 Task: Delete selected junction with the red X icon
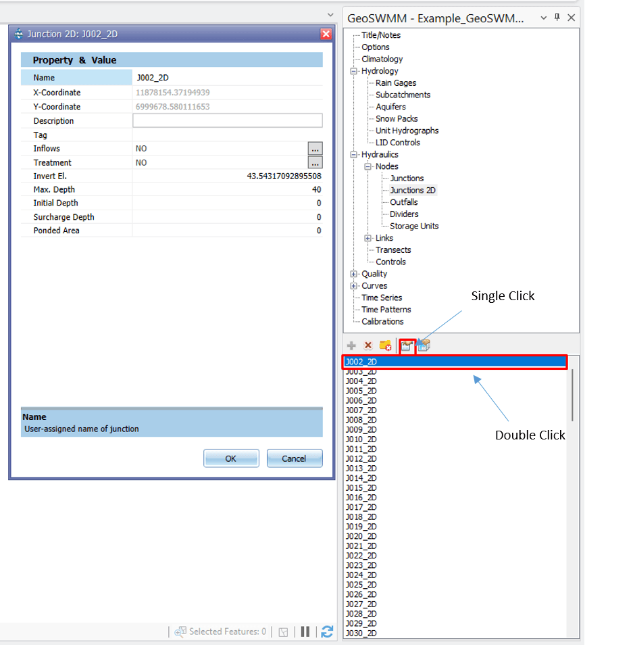tap(368, 345)
